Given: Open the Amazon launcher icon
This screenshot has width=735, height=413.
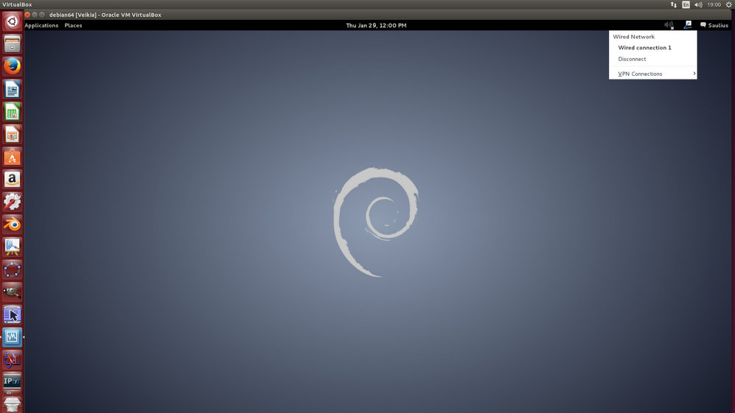Looking at the screenshot, I should [x=12, y=179].
